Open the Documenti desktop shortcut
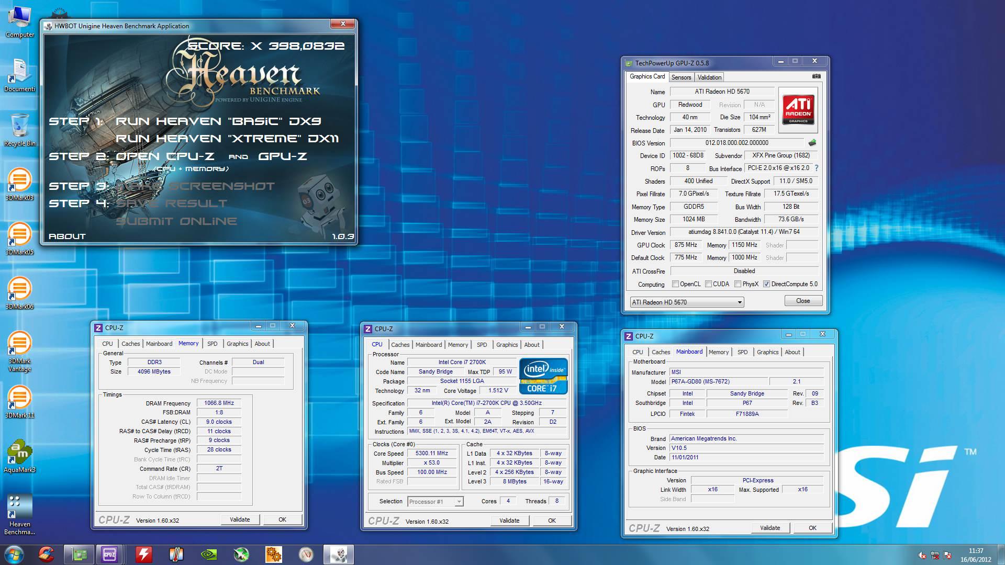Image resolution: width=1005 pixels, height=565 pixels. [19, 76]
